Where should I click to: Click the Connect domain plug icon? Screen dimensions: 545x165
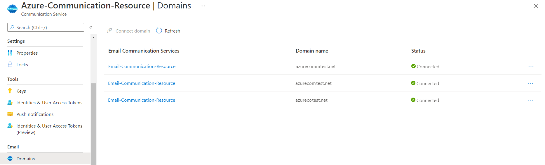(109, 31)
